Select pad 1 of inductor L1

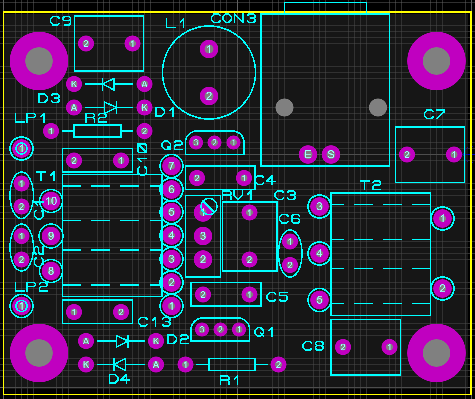209,49
